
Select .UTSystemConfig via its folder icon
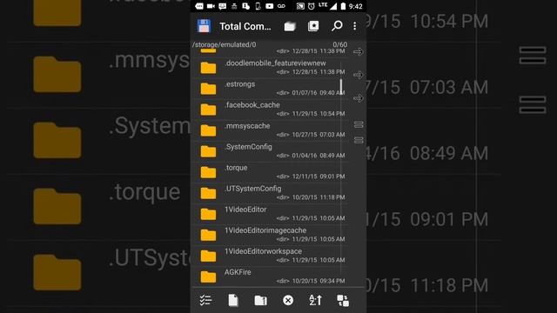208,193
